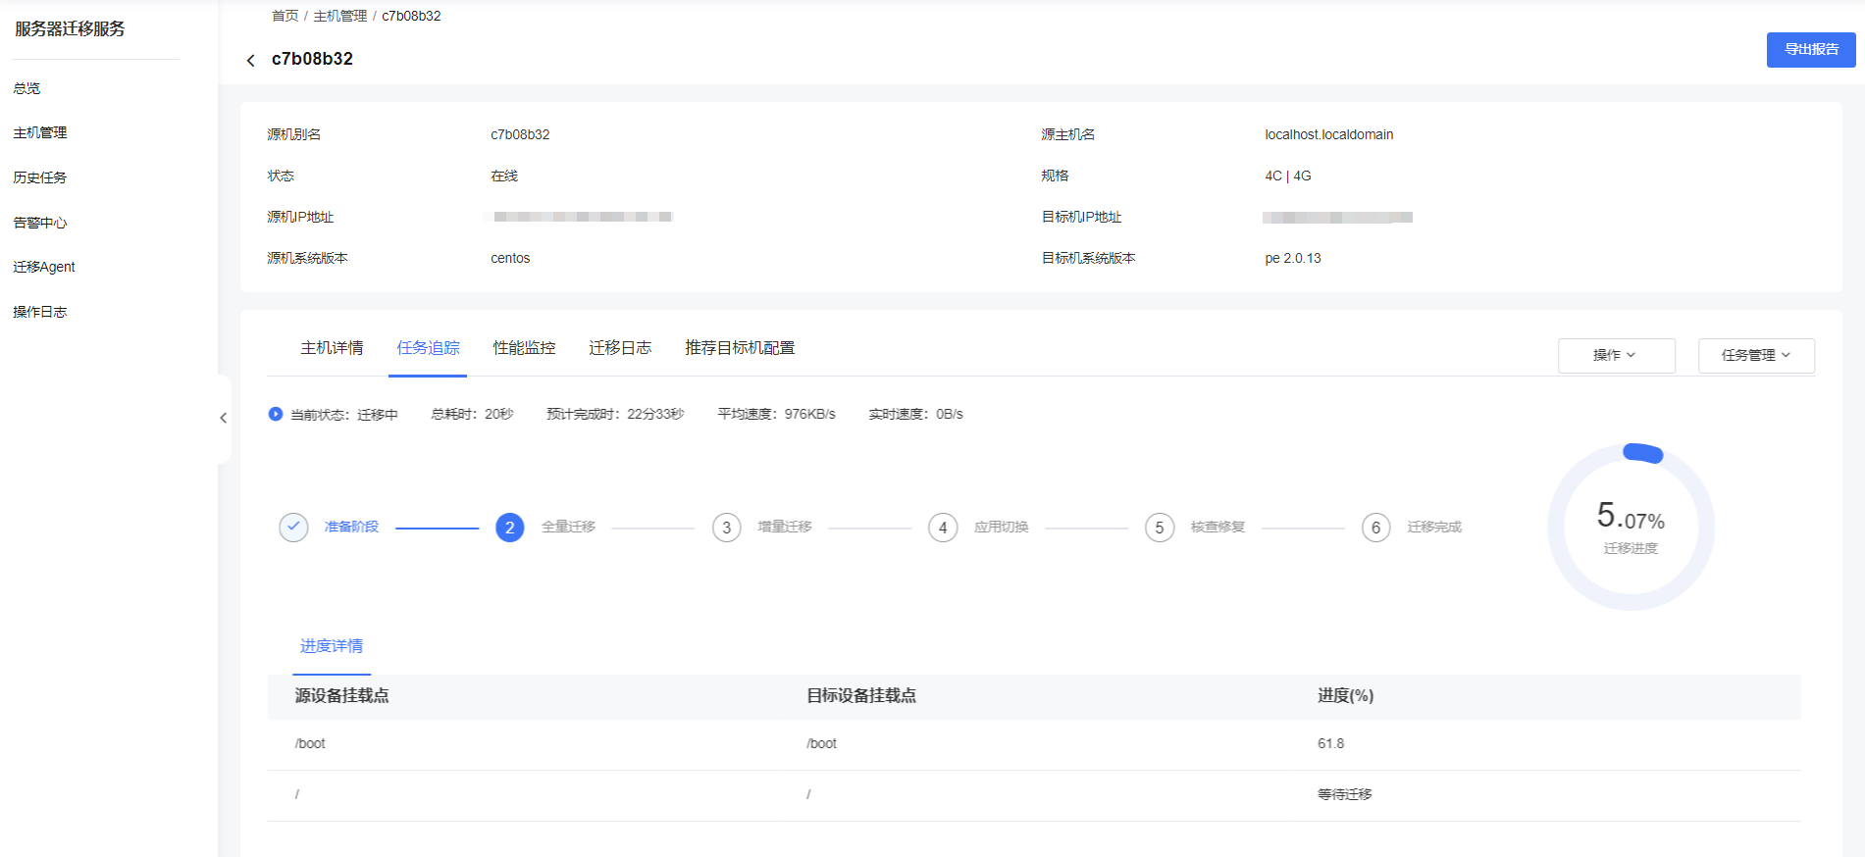Click the 导出报告 button
The height and width of the screenshot is (857, 1865).
point(1810,49)
